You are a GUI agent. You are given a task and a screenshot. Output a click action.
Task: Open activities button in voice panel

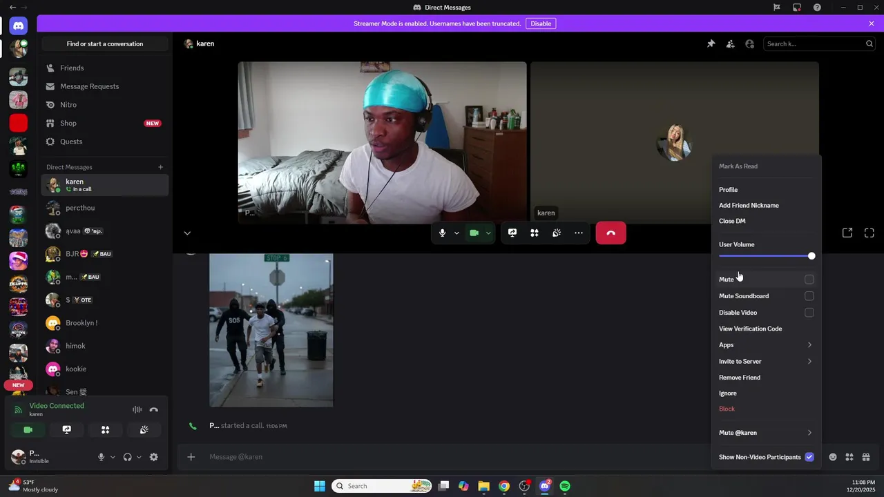click(x=105, y=429)
